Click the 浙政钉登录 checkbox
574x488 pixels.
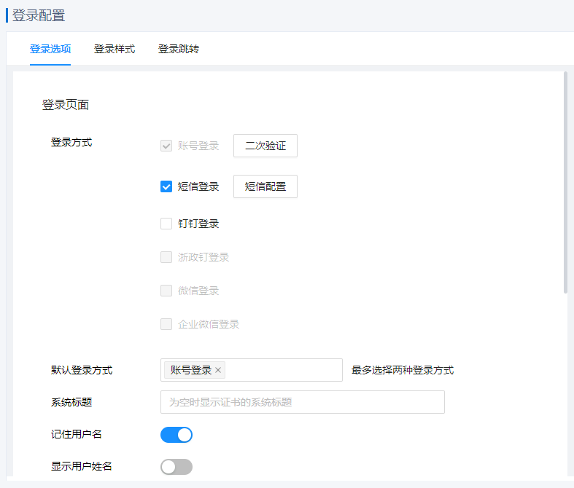tap(166, 257)
